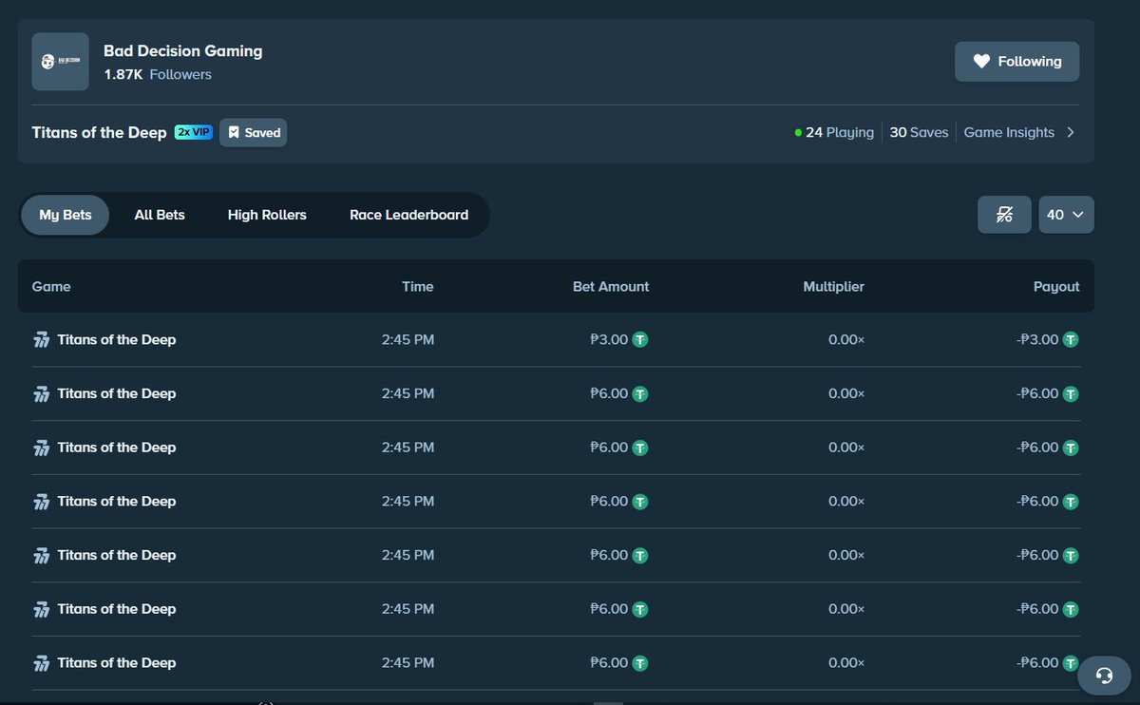Click the coin icon beside the -₱3.00 payout
This screenshot has width=1140, height=705.
click(1071, 339)
